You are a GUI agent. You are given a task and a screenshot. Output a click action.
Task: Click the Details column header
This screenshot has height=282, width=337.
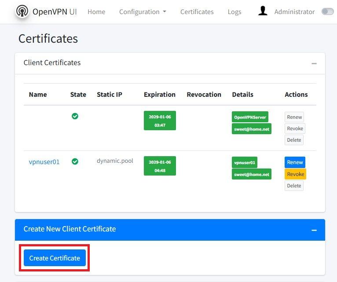click(x=243, y=95)
